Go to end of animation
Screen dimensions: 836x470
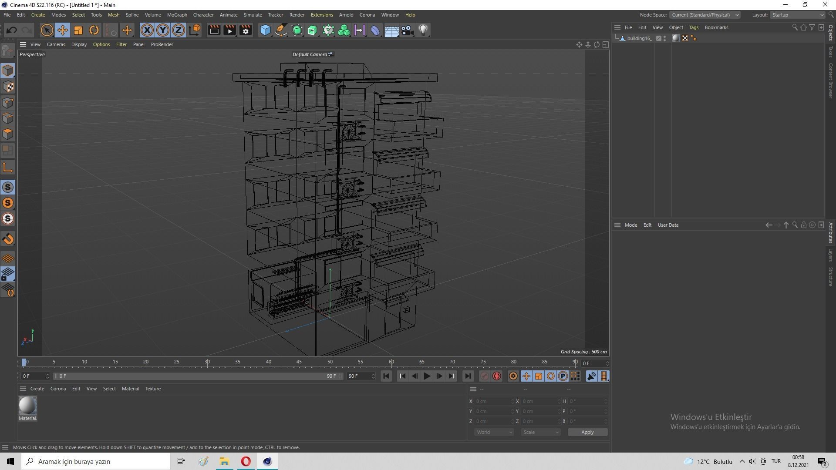coord(468,376)
